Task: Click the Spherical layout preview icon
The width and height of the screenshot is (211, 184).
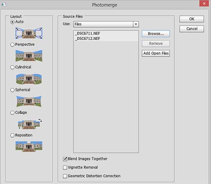Action: pos(29,101)
